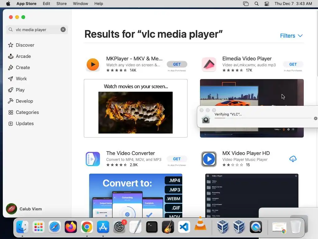Screen dimensions: 318x239
Task: Launch Safari from the dock
Action: [x=55, y=227]
